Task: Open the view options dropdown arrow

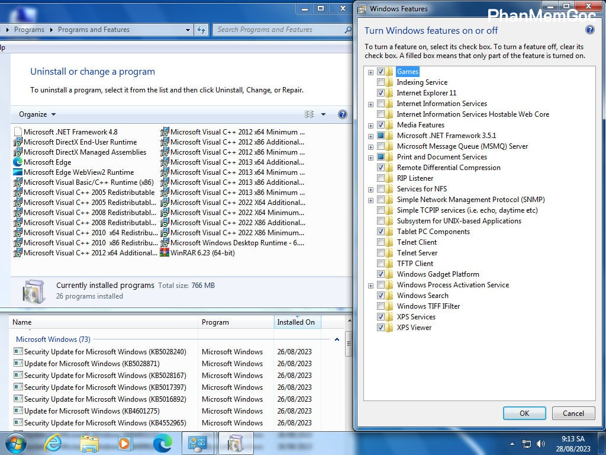Action: point(323,114)
